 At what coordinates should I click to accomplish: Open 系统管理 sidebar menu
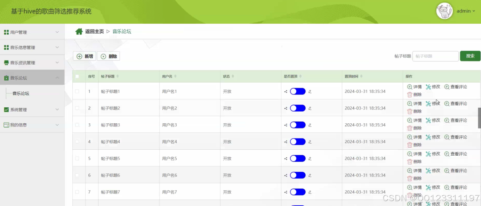32,109
